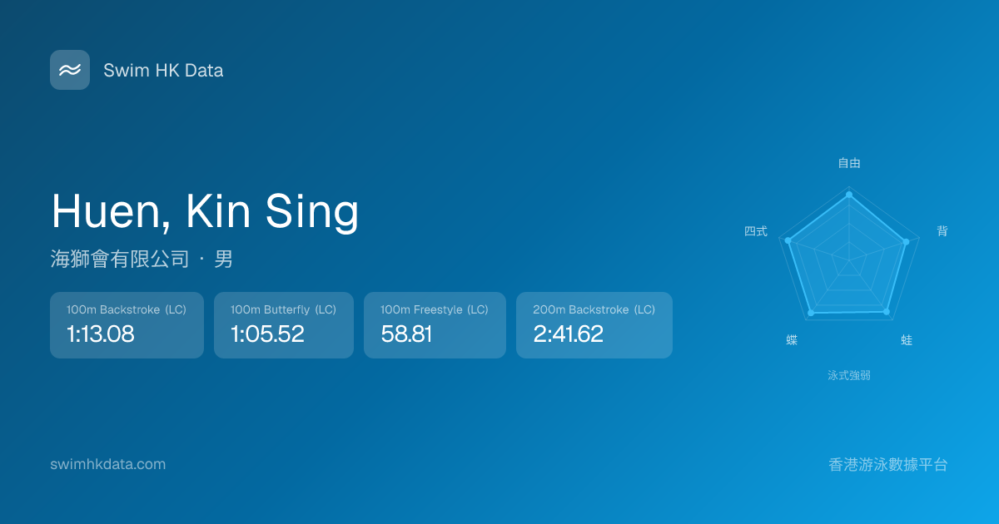Open the 100m Backstroke (LC) time card
The width and height of the screenshot is (999, 524).
[127, 325]
